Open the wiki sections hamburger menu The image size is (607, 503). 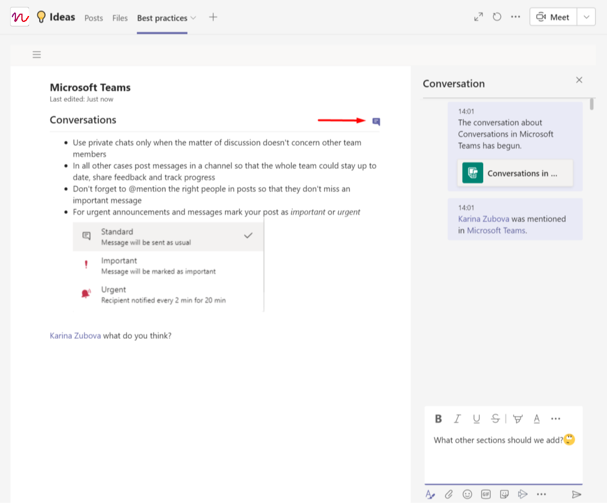coord(37,55)
